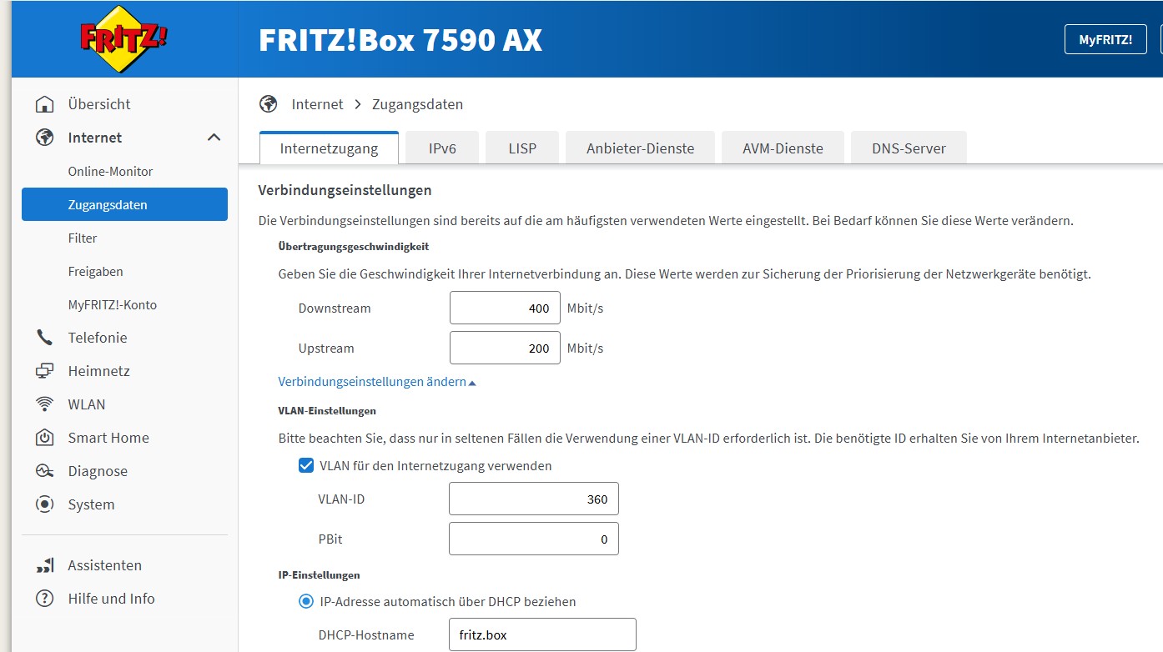Screen dimensions: 1163x652
Task: Click the WLAN wifi signal icon
Action: point(44,404)
